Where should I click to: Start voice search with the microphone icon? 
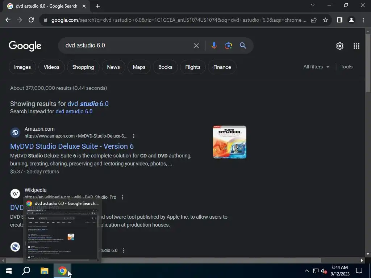214,46
